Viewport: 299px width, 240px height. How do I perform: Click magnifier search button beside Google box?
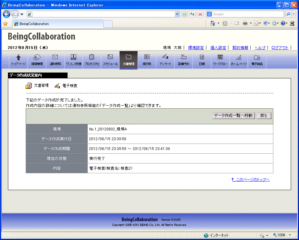pyautogui.click(x=288, y=14)
